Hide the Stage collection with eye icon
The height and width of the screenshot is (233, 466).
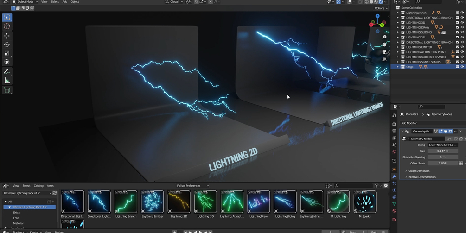pyautogui.click(x=462, y=67)
